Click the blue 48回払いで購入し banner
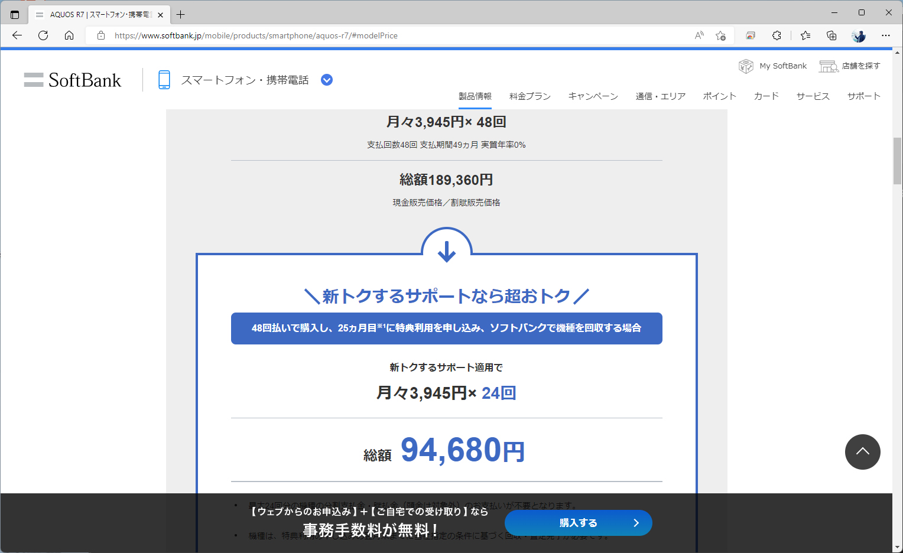Screen dimensions: 903x553 [x=446, y=328]
